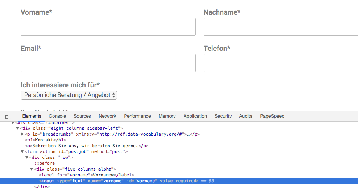
Task: Open the Console tab
Action: pyautogui.click(x=57, y=116)
